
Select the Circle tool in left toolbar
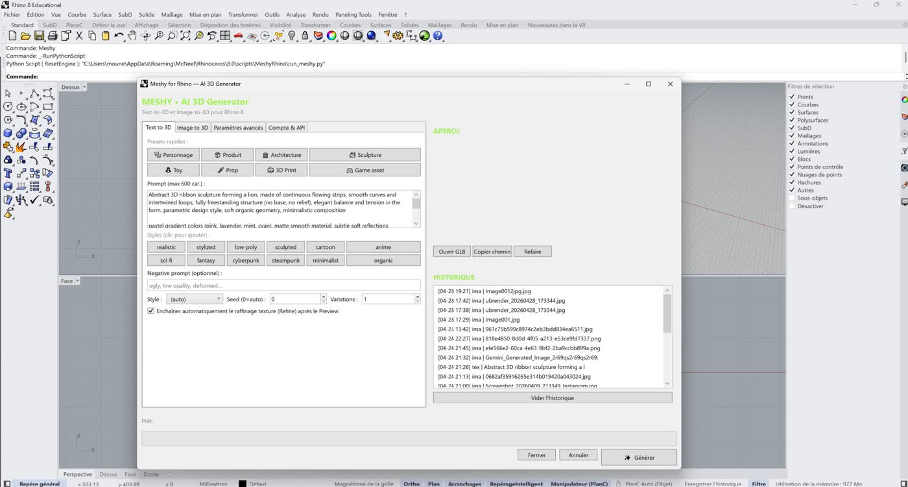click(x=8, y=107)
